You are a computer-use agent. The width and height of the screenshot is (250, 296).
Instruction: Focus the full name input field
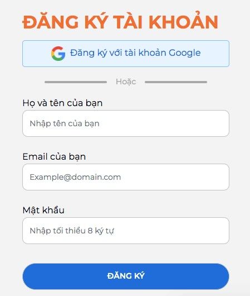[x=126, y=123]
